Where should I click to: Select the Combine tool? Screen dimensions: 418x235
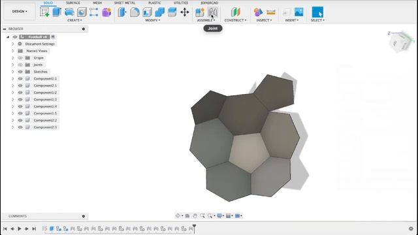[x=159, y=12]
